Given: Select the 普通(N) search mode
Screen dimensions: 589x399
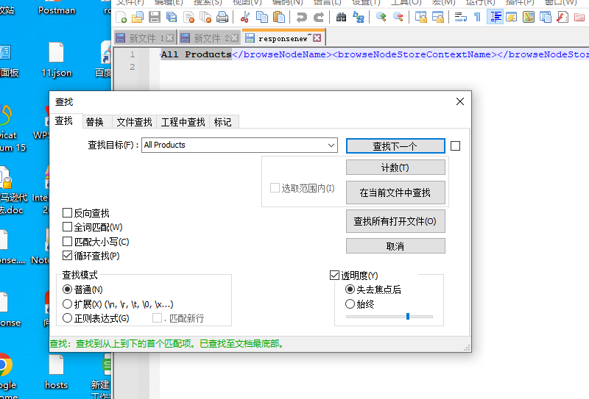Looking at the screenshot, I should point(67,290).
